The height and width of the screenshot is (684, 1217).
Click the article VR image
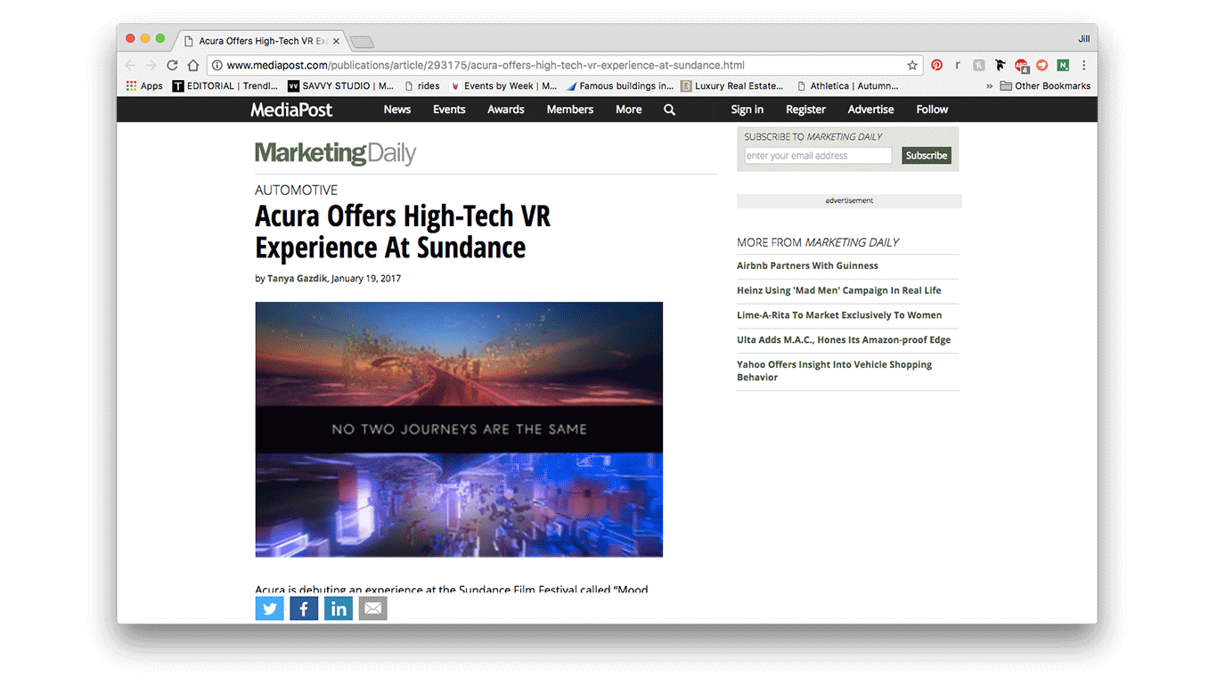tap(459, 429)
